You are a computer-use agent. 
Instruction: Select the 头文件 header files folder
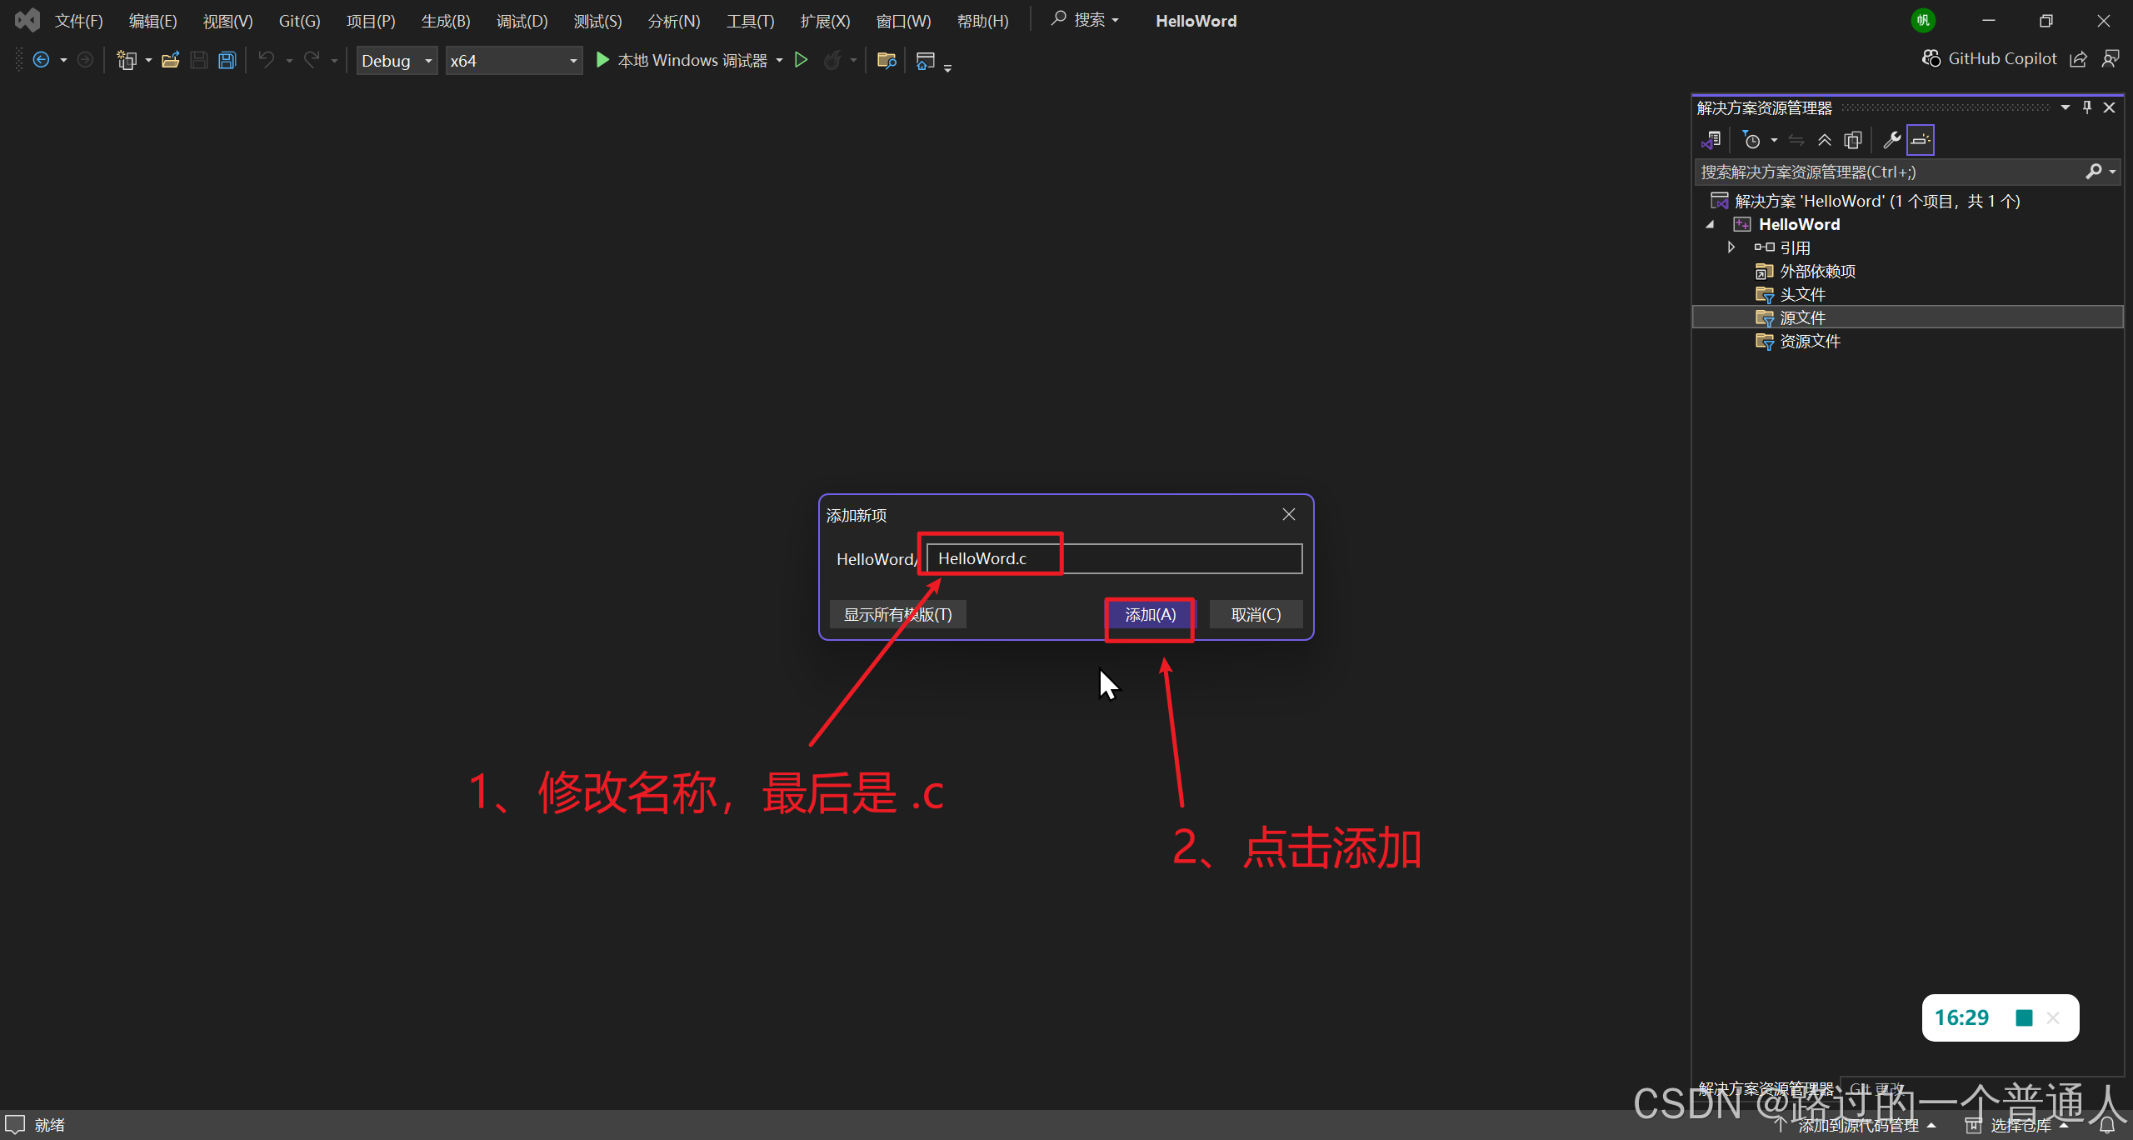(1802, 294)
